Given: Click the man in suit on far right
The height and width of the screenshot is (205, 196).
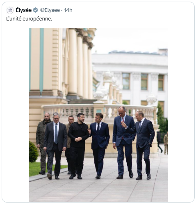Looking at the screenshot, I should 143,145.
